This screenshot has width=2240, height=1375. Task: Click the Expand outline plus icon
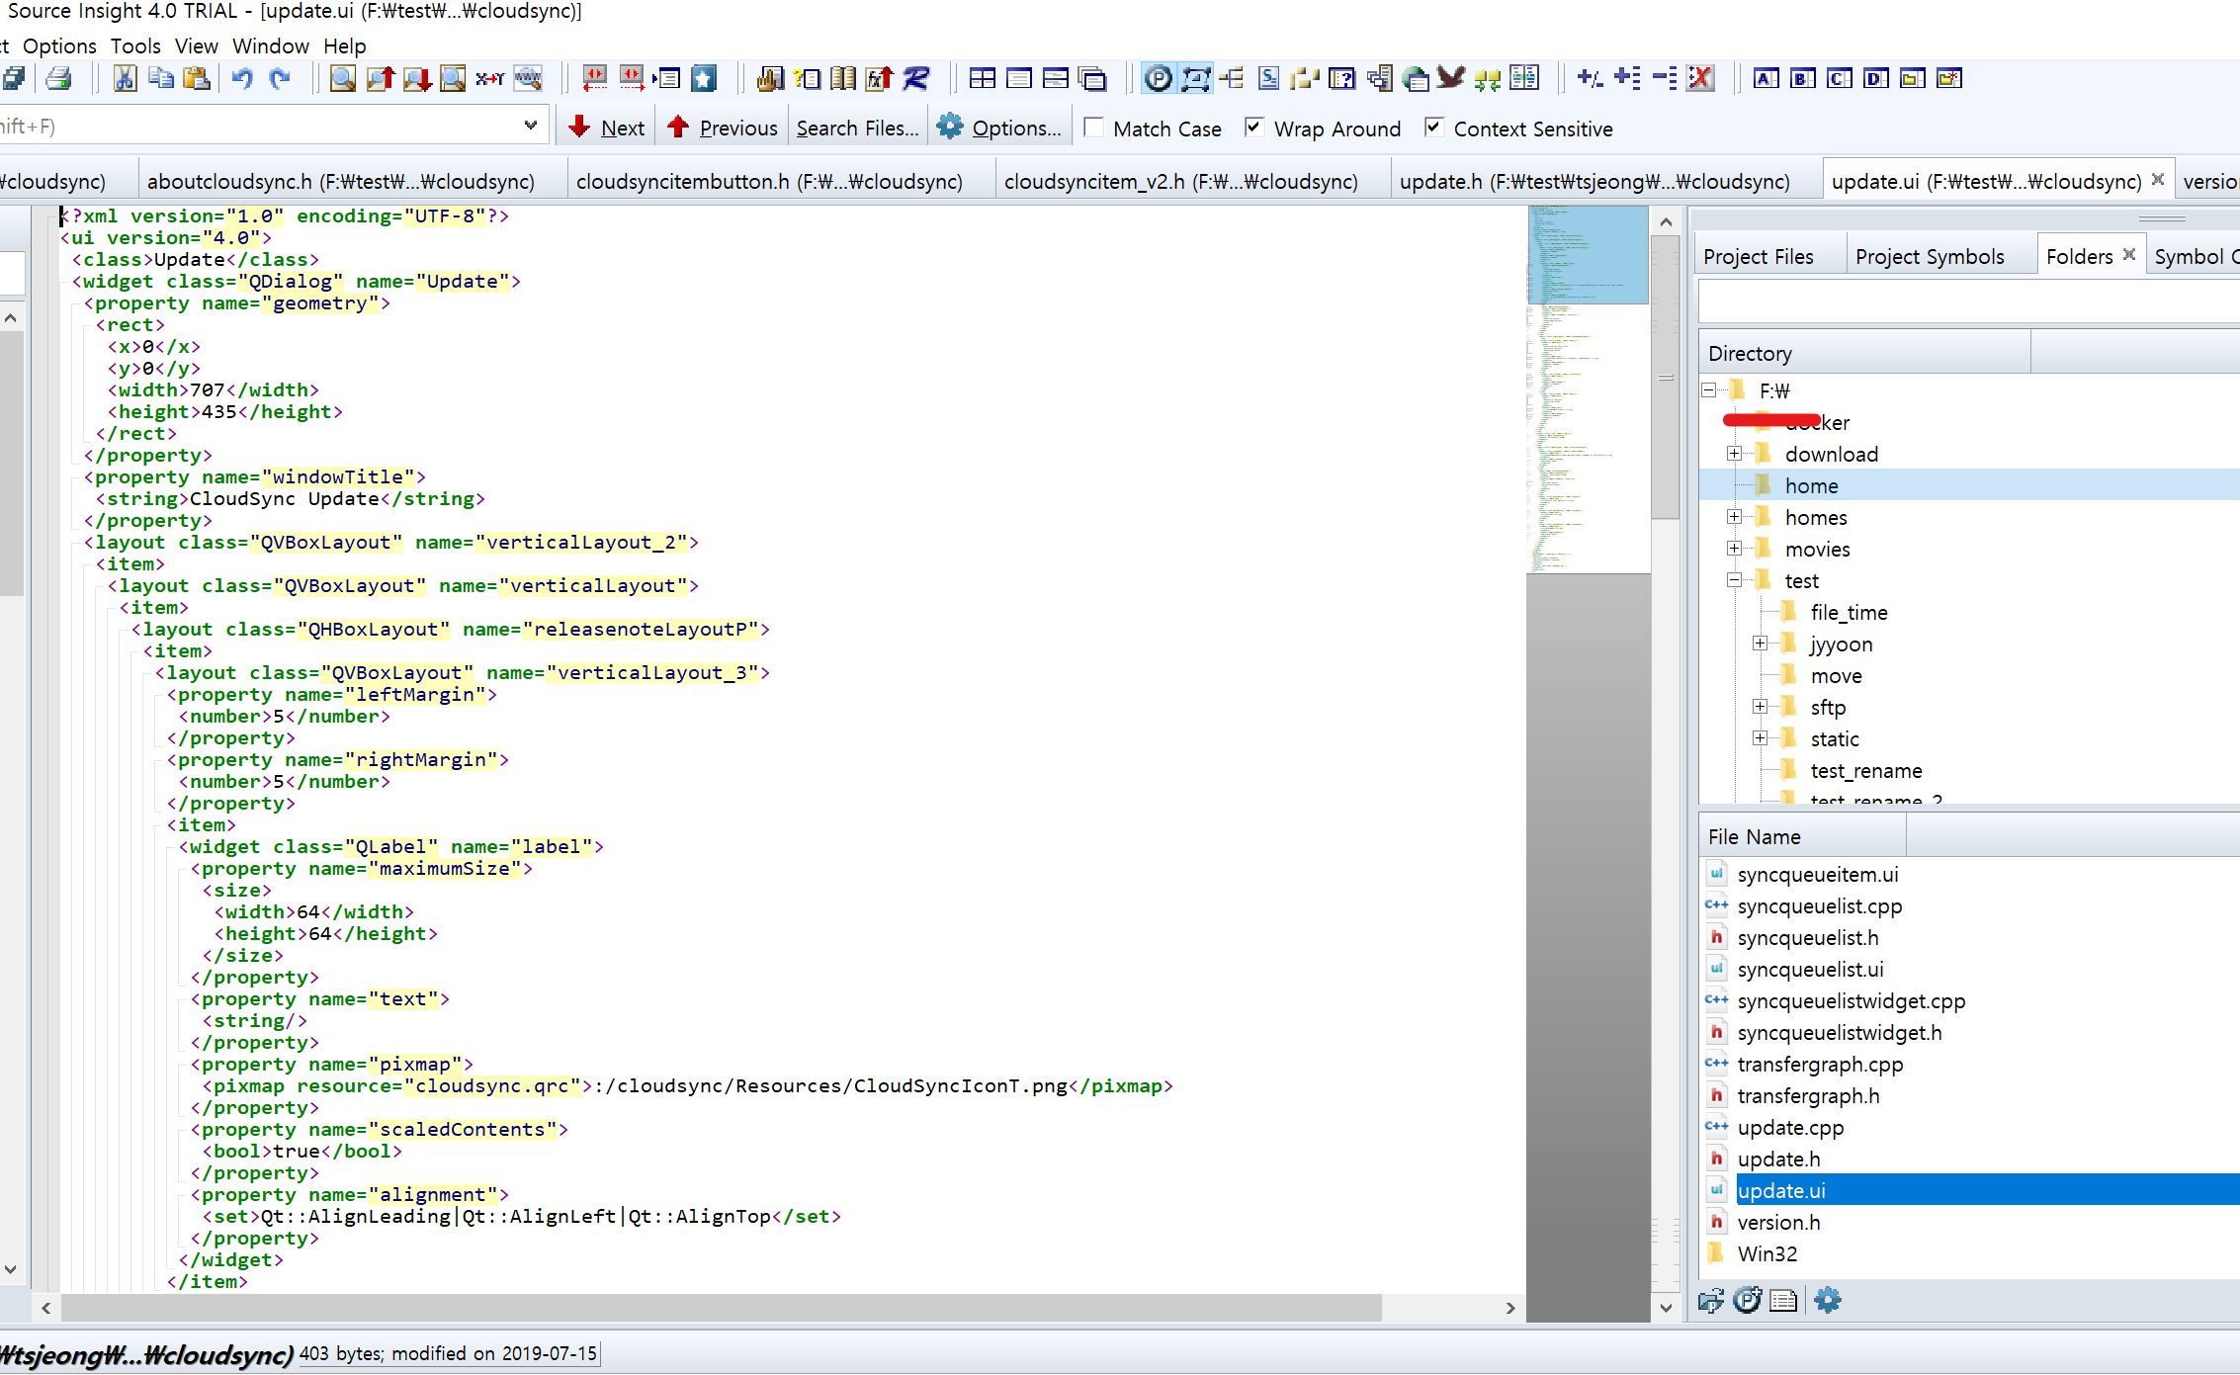1627,79
